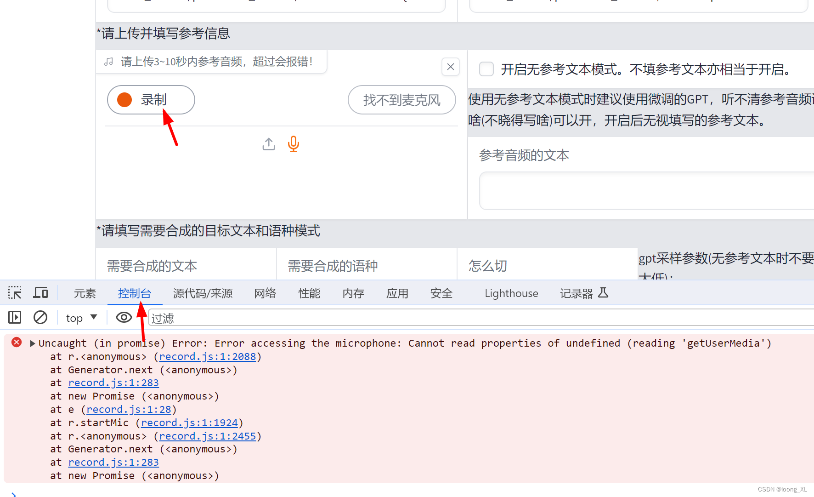This screenshot has width=814, height=497.
Task: Open the 性能 tab
Action: (310, 293)
